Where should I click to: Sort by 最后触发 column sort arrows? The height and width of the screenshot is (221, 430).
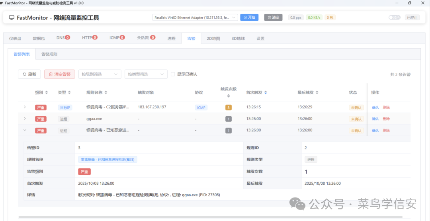(x=317, y=92)
